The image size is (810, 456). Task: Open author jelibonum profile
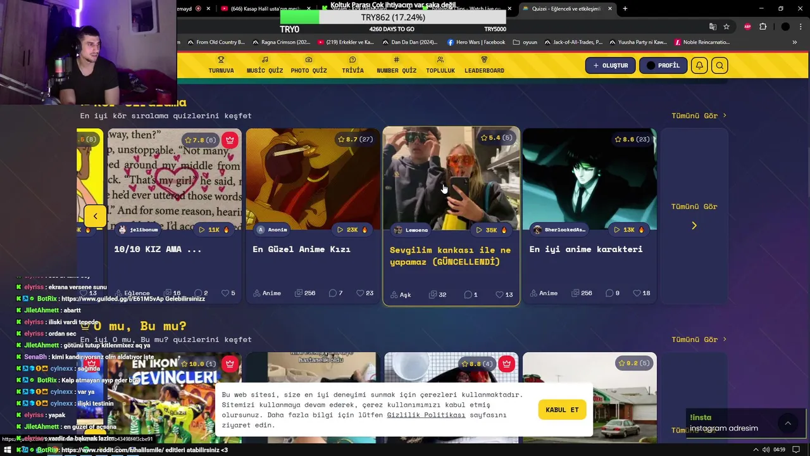[139, 229]
